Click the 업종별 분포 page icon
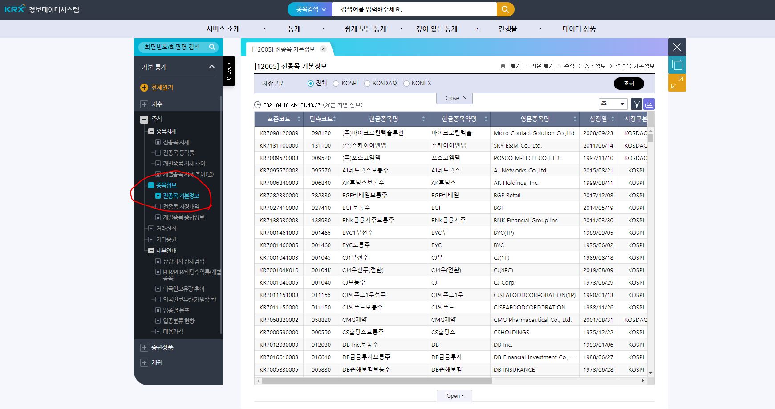Screen dimensions: 775x409 click(x=158, y=310)
